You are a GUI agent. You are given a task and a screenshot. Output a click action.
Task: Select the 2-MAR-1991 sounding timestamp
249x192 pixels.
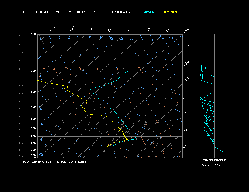(81, 12)
